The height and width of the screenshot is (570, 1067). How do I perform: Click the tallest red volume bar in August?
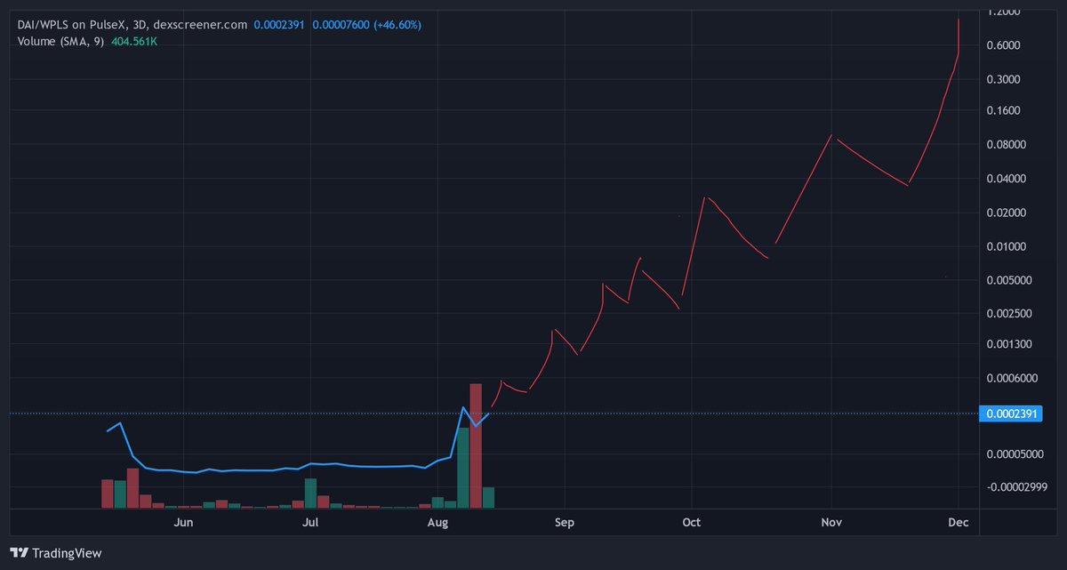point(475,446)
